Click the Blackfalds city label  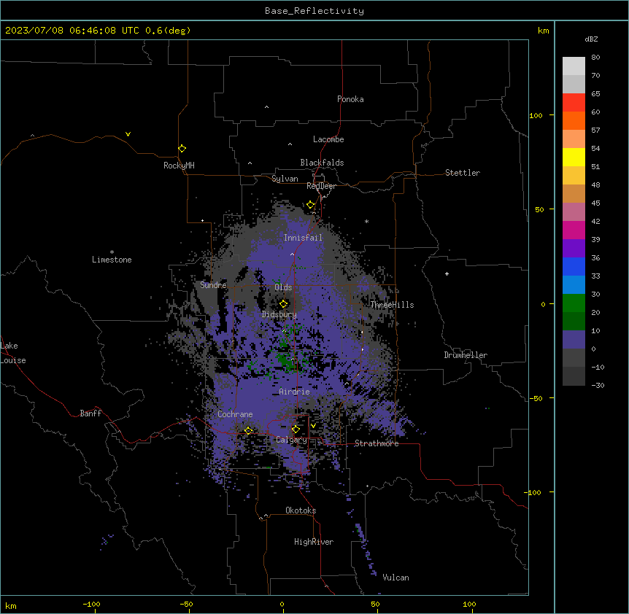322,163
